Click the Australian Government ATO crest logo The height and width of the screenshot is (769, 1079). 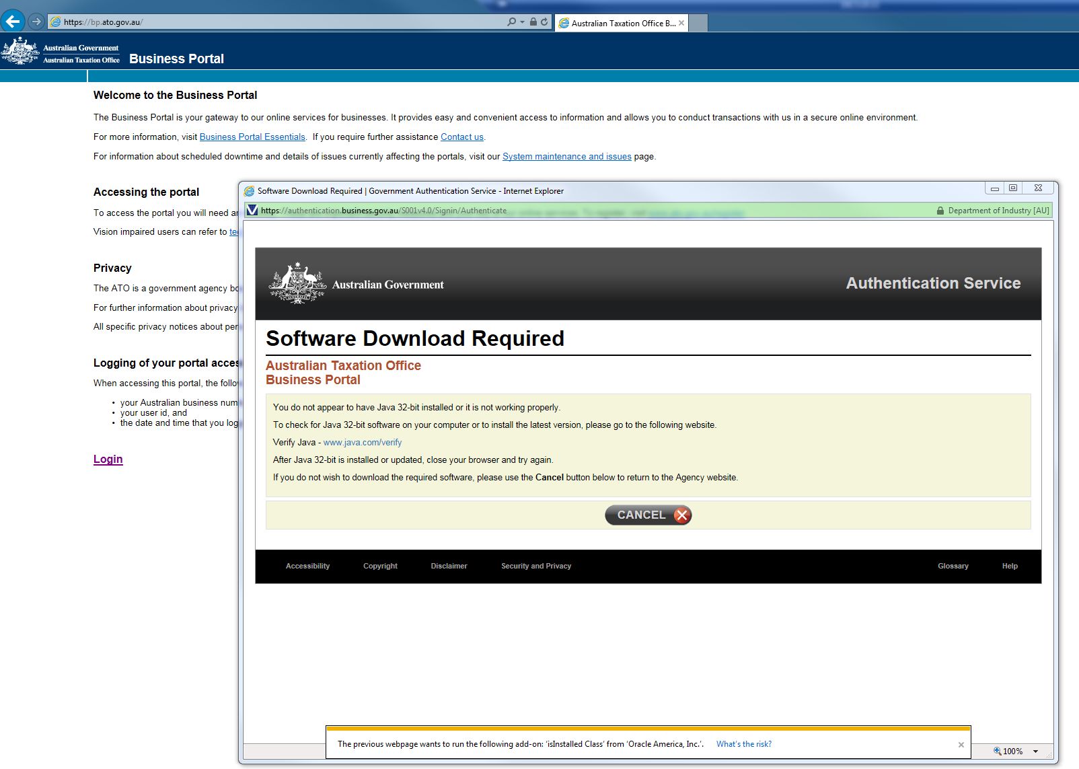(61, 51)
